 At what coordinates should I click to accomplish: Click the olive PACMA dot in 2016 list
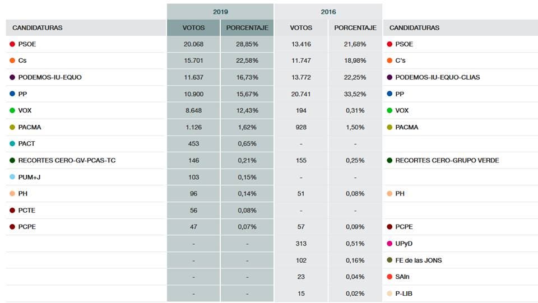(389, 127)
